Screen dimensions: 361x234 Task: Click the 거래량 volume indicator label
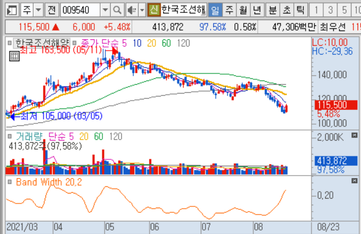(x=29, y=136)
